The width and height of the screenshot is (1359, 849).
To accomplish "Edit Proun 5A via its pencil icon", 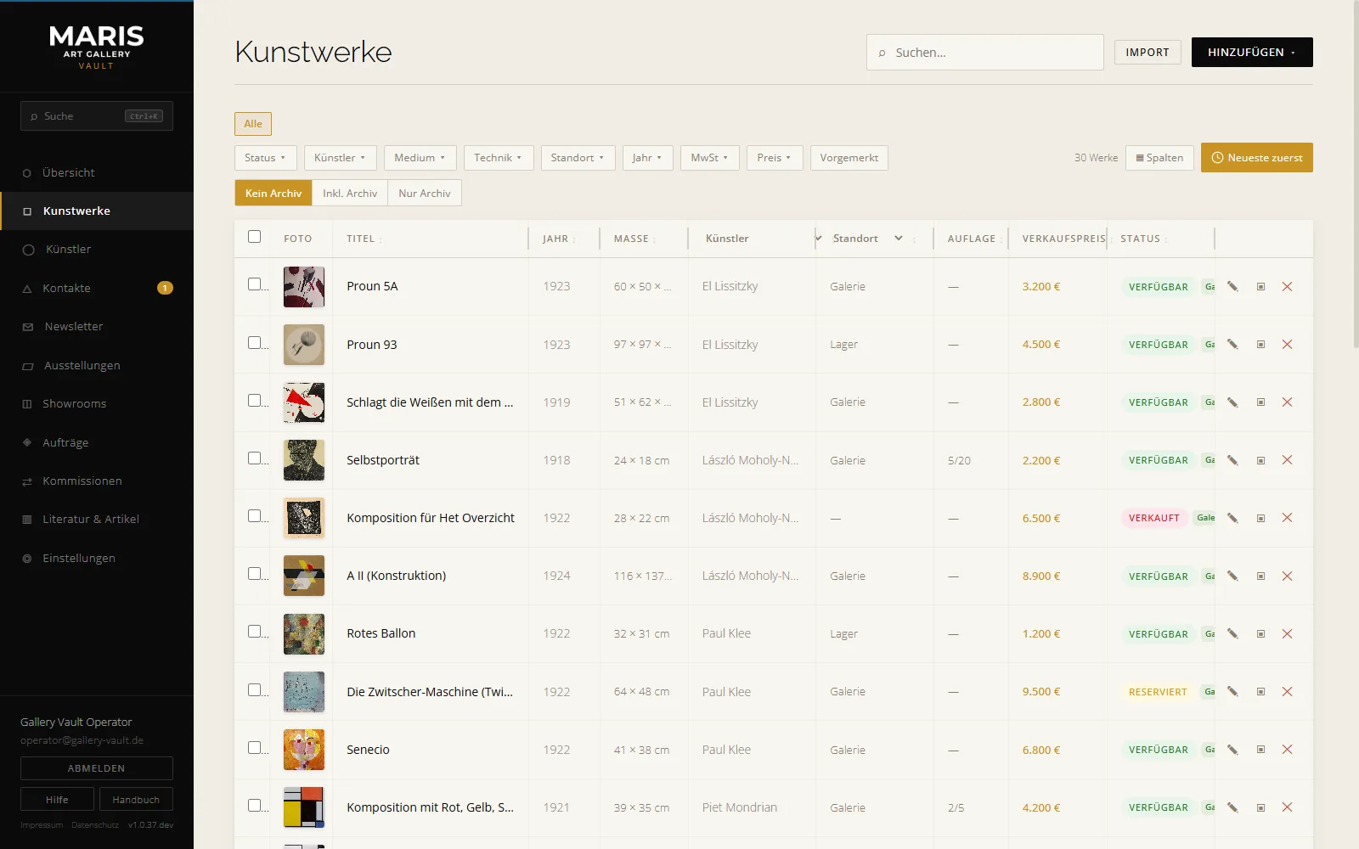I will click(x=1232, y=287).
